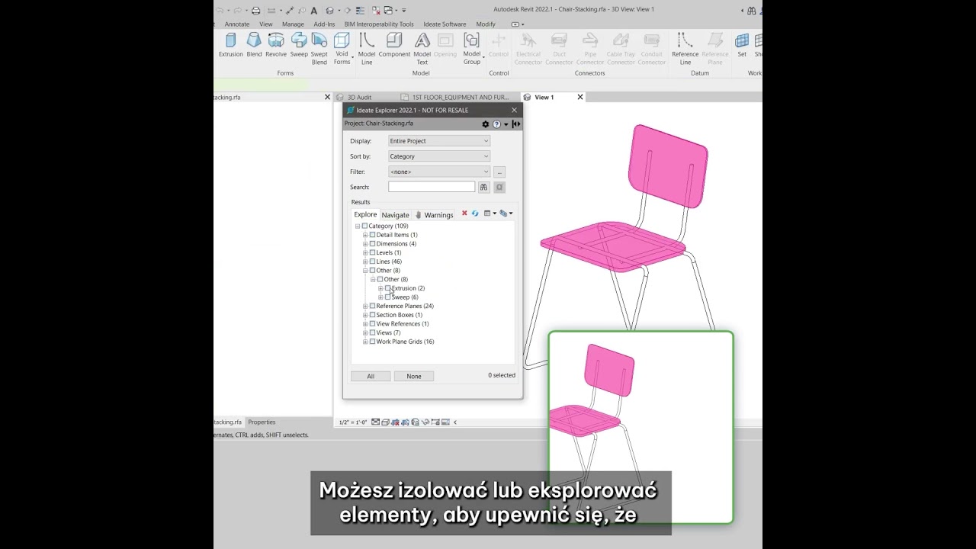976x549 pixels.
Task: Open the Ideate Software ribbon tab
Action: 445,24
